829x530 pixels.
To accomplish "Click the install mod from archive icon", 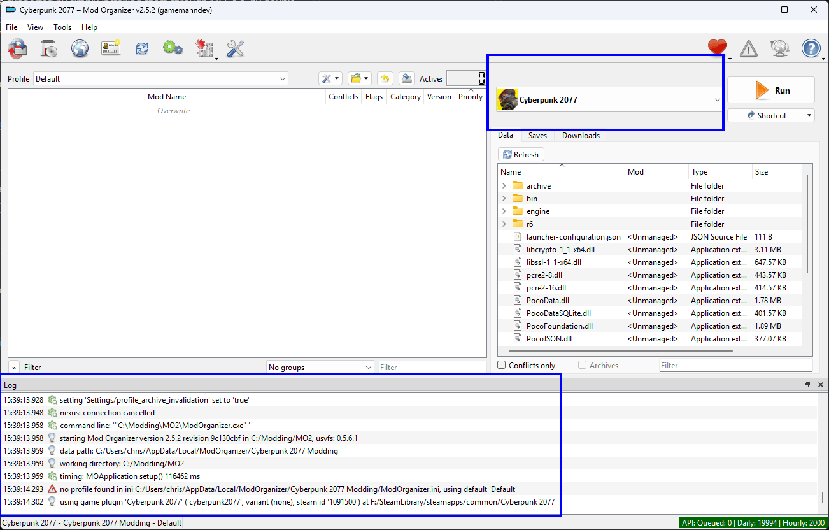I will (x=49, y=48).
